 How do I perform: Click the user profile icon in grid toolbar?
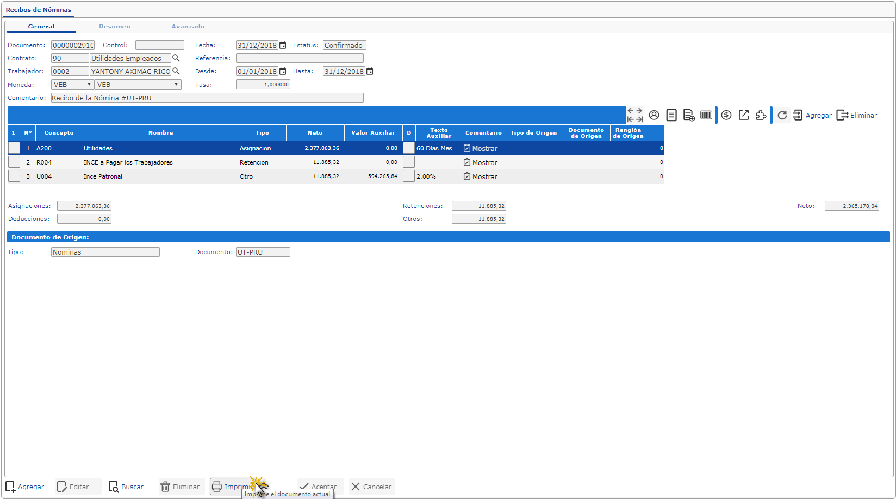654,115
